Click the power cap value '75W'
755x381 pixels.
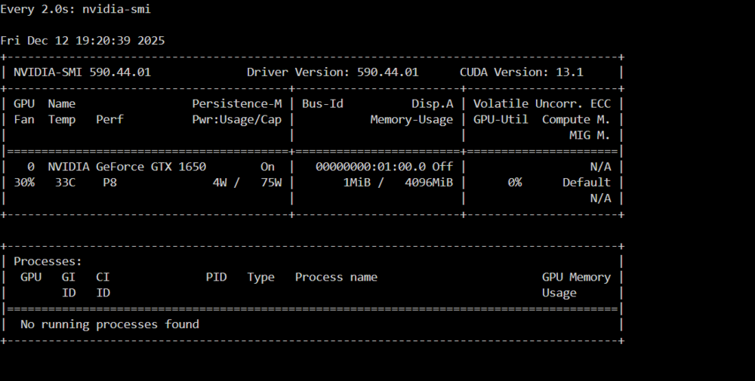pyautogui.click(x=271, y=183)
